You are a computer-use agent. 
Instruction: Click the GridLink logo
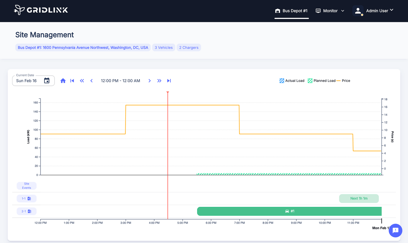tap(41, 10)
